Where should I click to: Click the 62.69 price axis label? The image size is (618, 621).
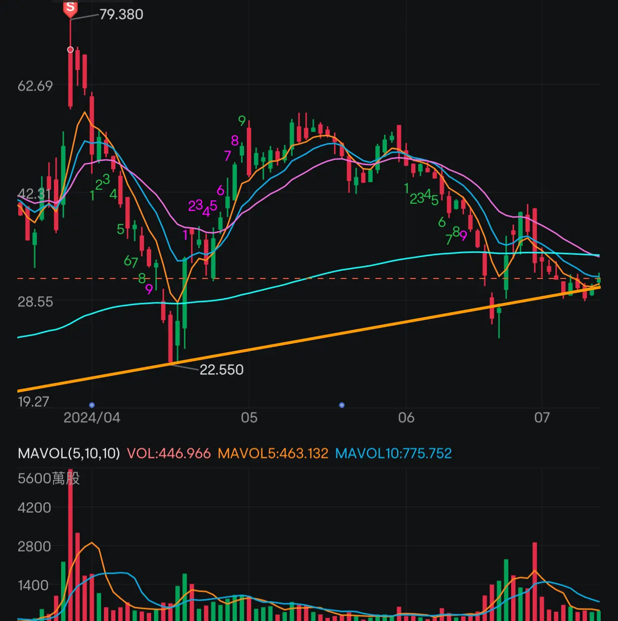[35, 86]
